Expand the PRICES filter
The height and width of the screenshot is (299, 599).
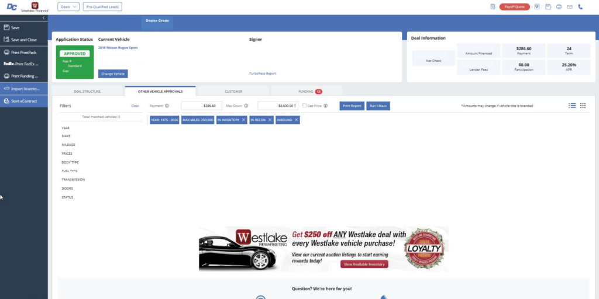tap(67, 154)
